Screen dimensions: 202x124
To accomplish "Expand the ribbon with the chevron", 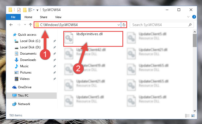I will [x=188, y=17].
